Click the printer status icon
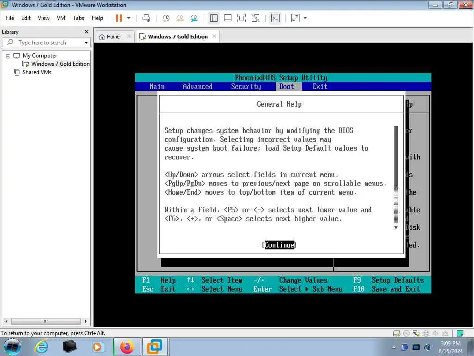The image size is (474, 356). click(426, 334)
